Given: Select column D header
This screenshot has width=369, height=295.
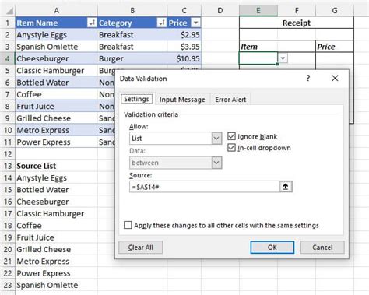Looking at the screenshot, I should click(x=220, y=11).
